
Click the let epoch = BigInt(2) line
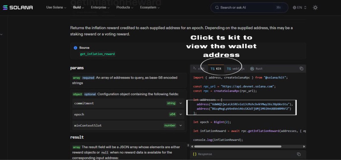212,122
